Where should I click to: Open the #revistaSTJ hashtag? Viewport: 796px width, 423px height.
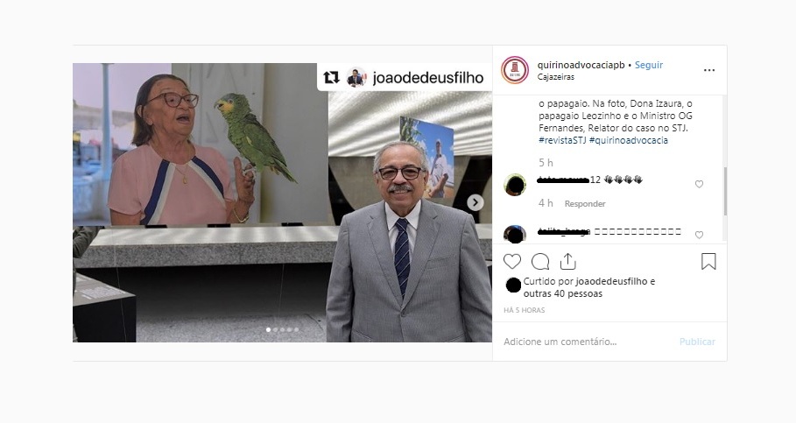[562, 140]
